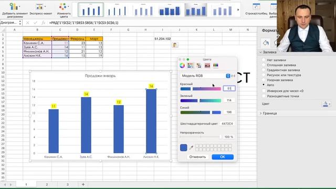Click the hex color field 4472C4

point(227,124)
